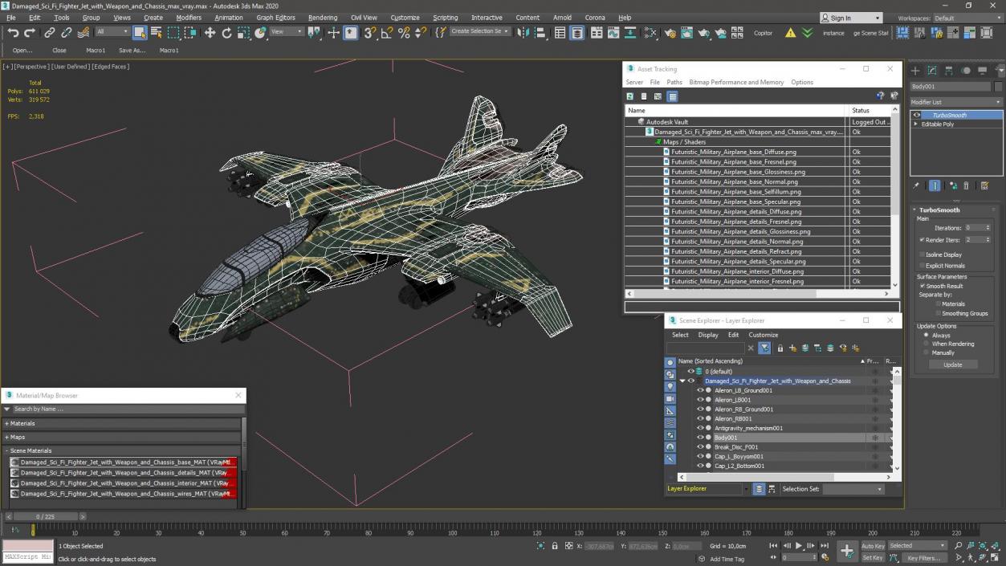Enable the Snaps Toggle icon
The image size is (1006, 566).
tap(369, 33)
